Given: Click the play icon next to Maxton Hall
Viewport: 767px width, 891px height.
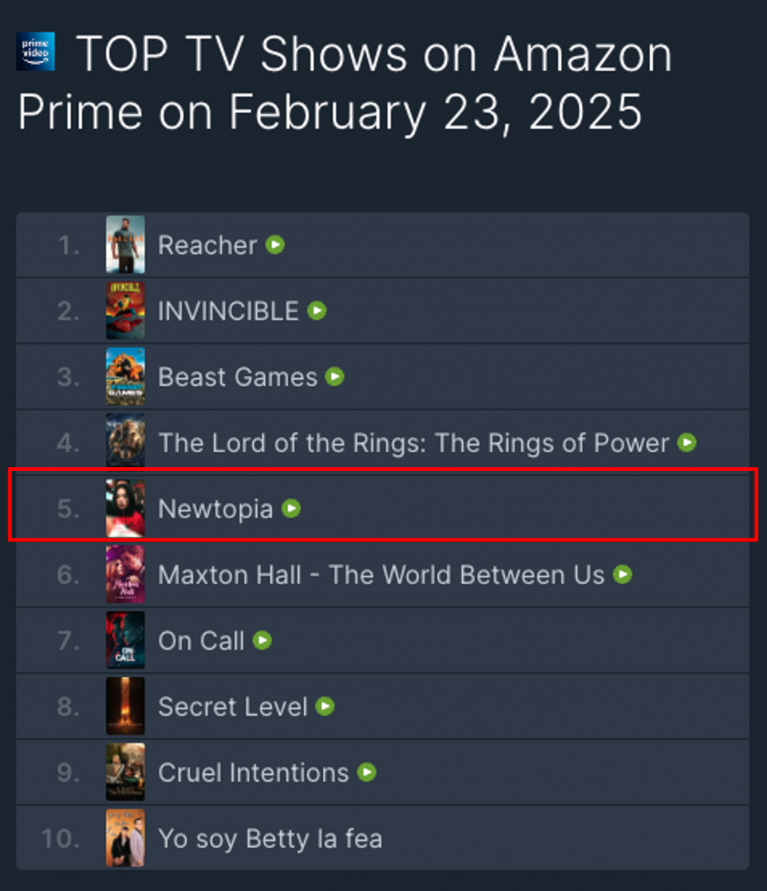Looking at the screenshot, I should point(622,575).
